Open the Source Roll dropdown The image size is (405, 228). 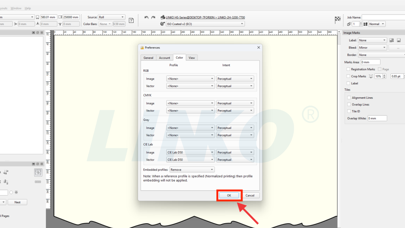click(111, 17)
